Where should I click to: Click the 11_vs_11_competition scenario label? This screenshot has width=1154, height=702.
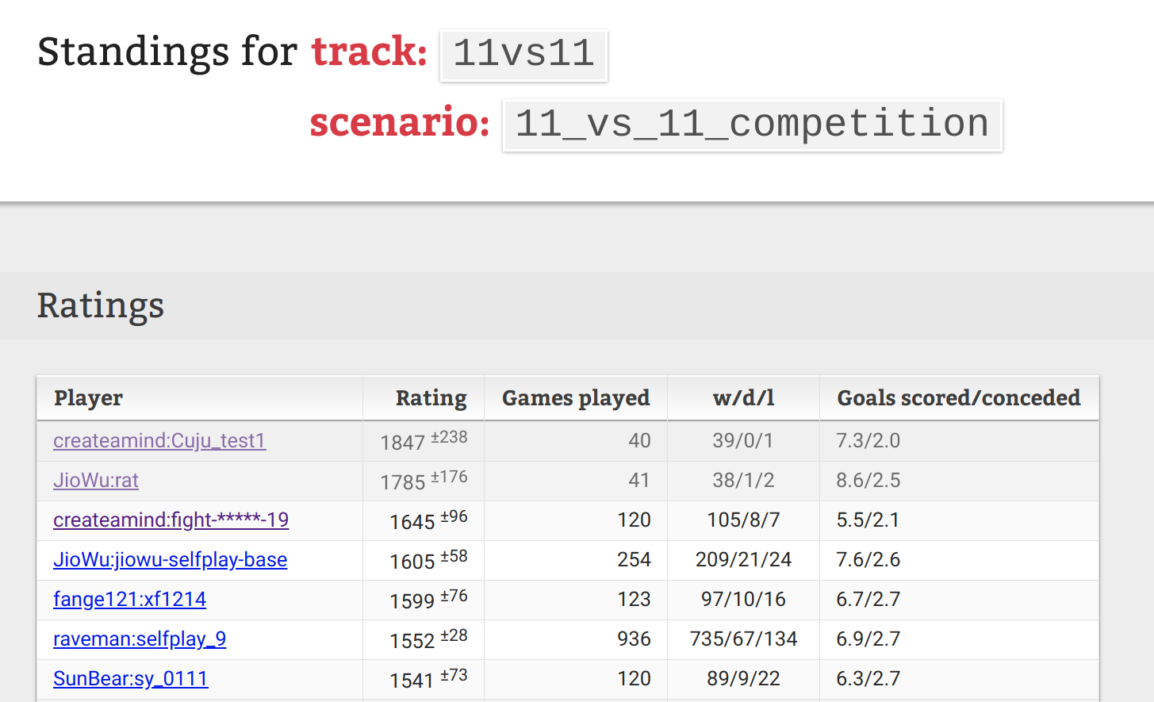[752, 125]
